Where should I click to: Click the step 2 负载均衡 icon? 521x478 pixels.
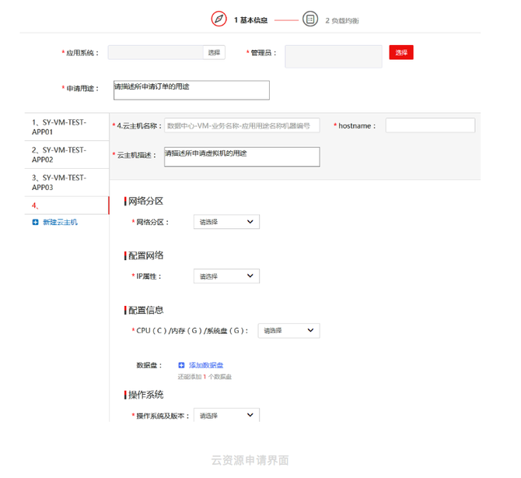pos(310,19)
